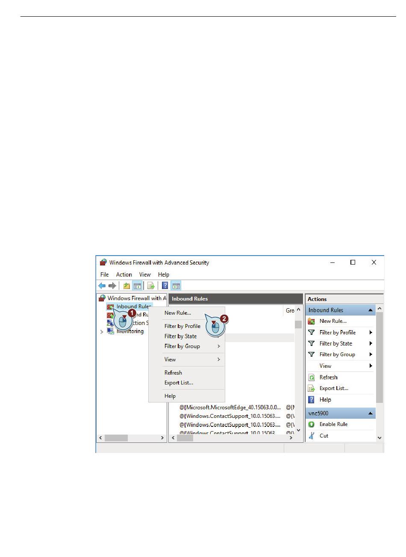Screen dimensions: 406x557
Task: Toggle the Show/Hide Console Tree toolbar icon
Action: coord(137,286)
